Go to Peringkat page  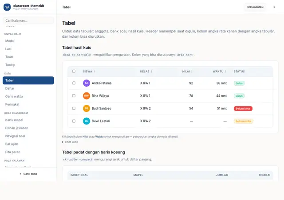pyautogui.click(x=28, y=104)
